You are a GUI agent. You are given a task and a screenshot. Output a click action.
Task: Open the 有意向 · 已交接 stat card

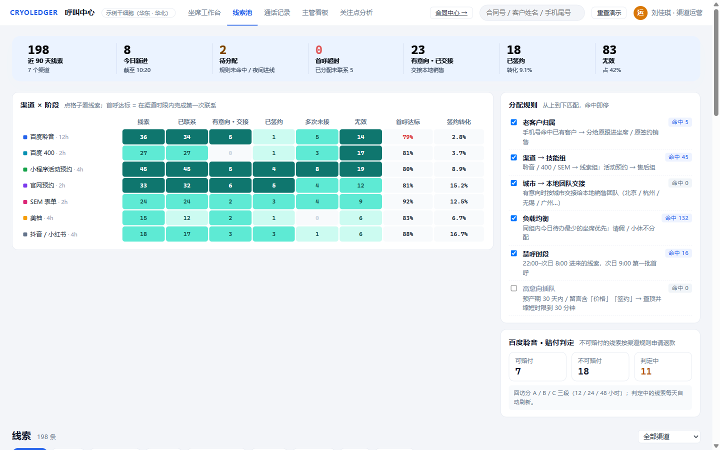click(x=452, y=59)
